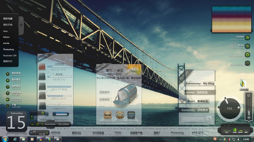
Task: Click the green restart loop icon
Action: [x=38, y=124]
